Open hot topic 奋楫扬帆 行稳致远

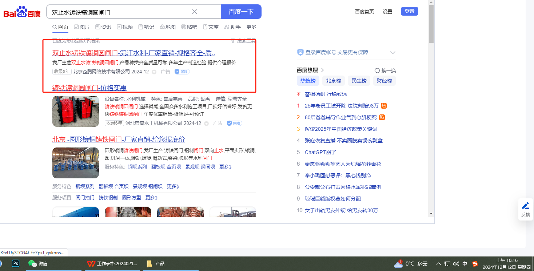pos(326,94)
